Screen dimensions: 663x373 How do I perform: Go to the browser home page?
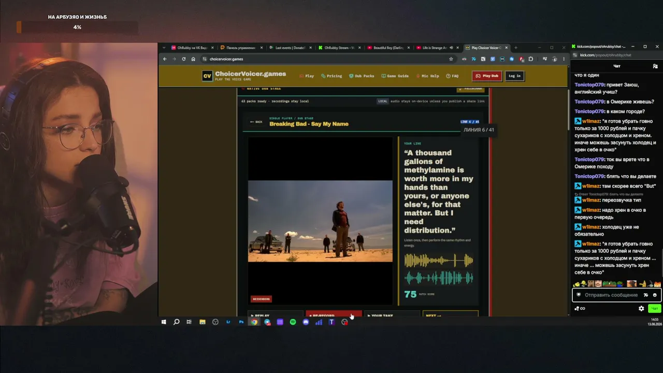click(193, 59)
